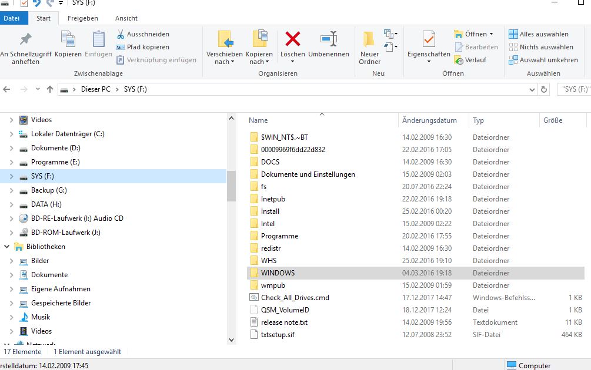The width and height of the screenshot is (591, 370).
Task: Click the Kopieren icon in Zwischenablage
Action: click(x=68, y=39)
